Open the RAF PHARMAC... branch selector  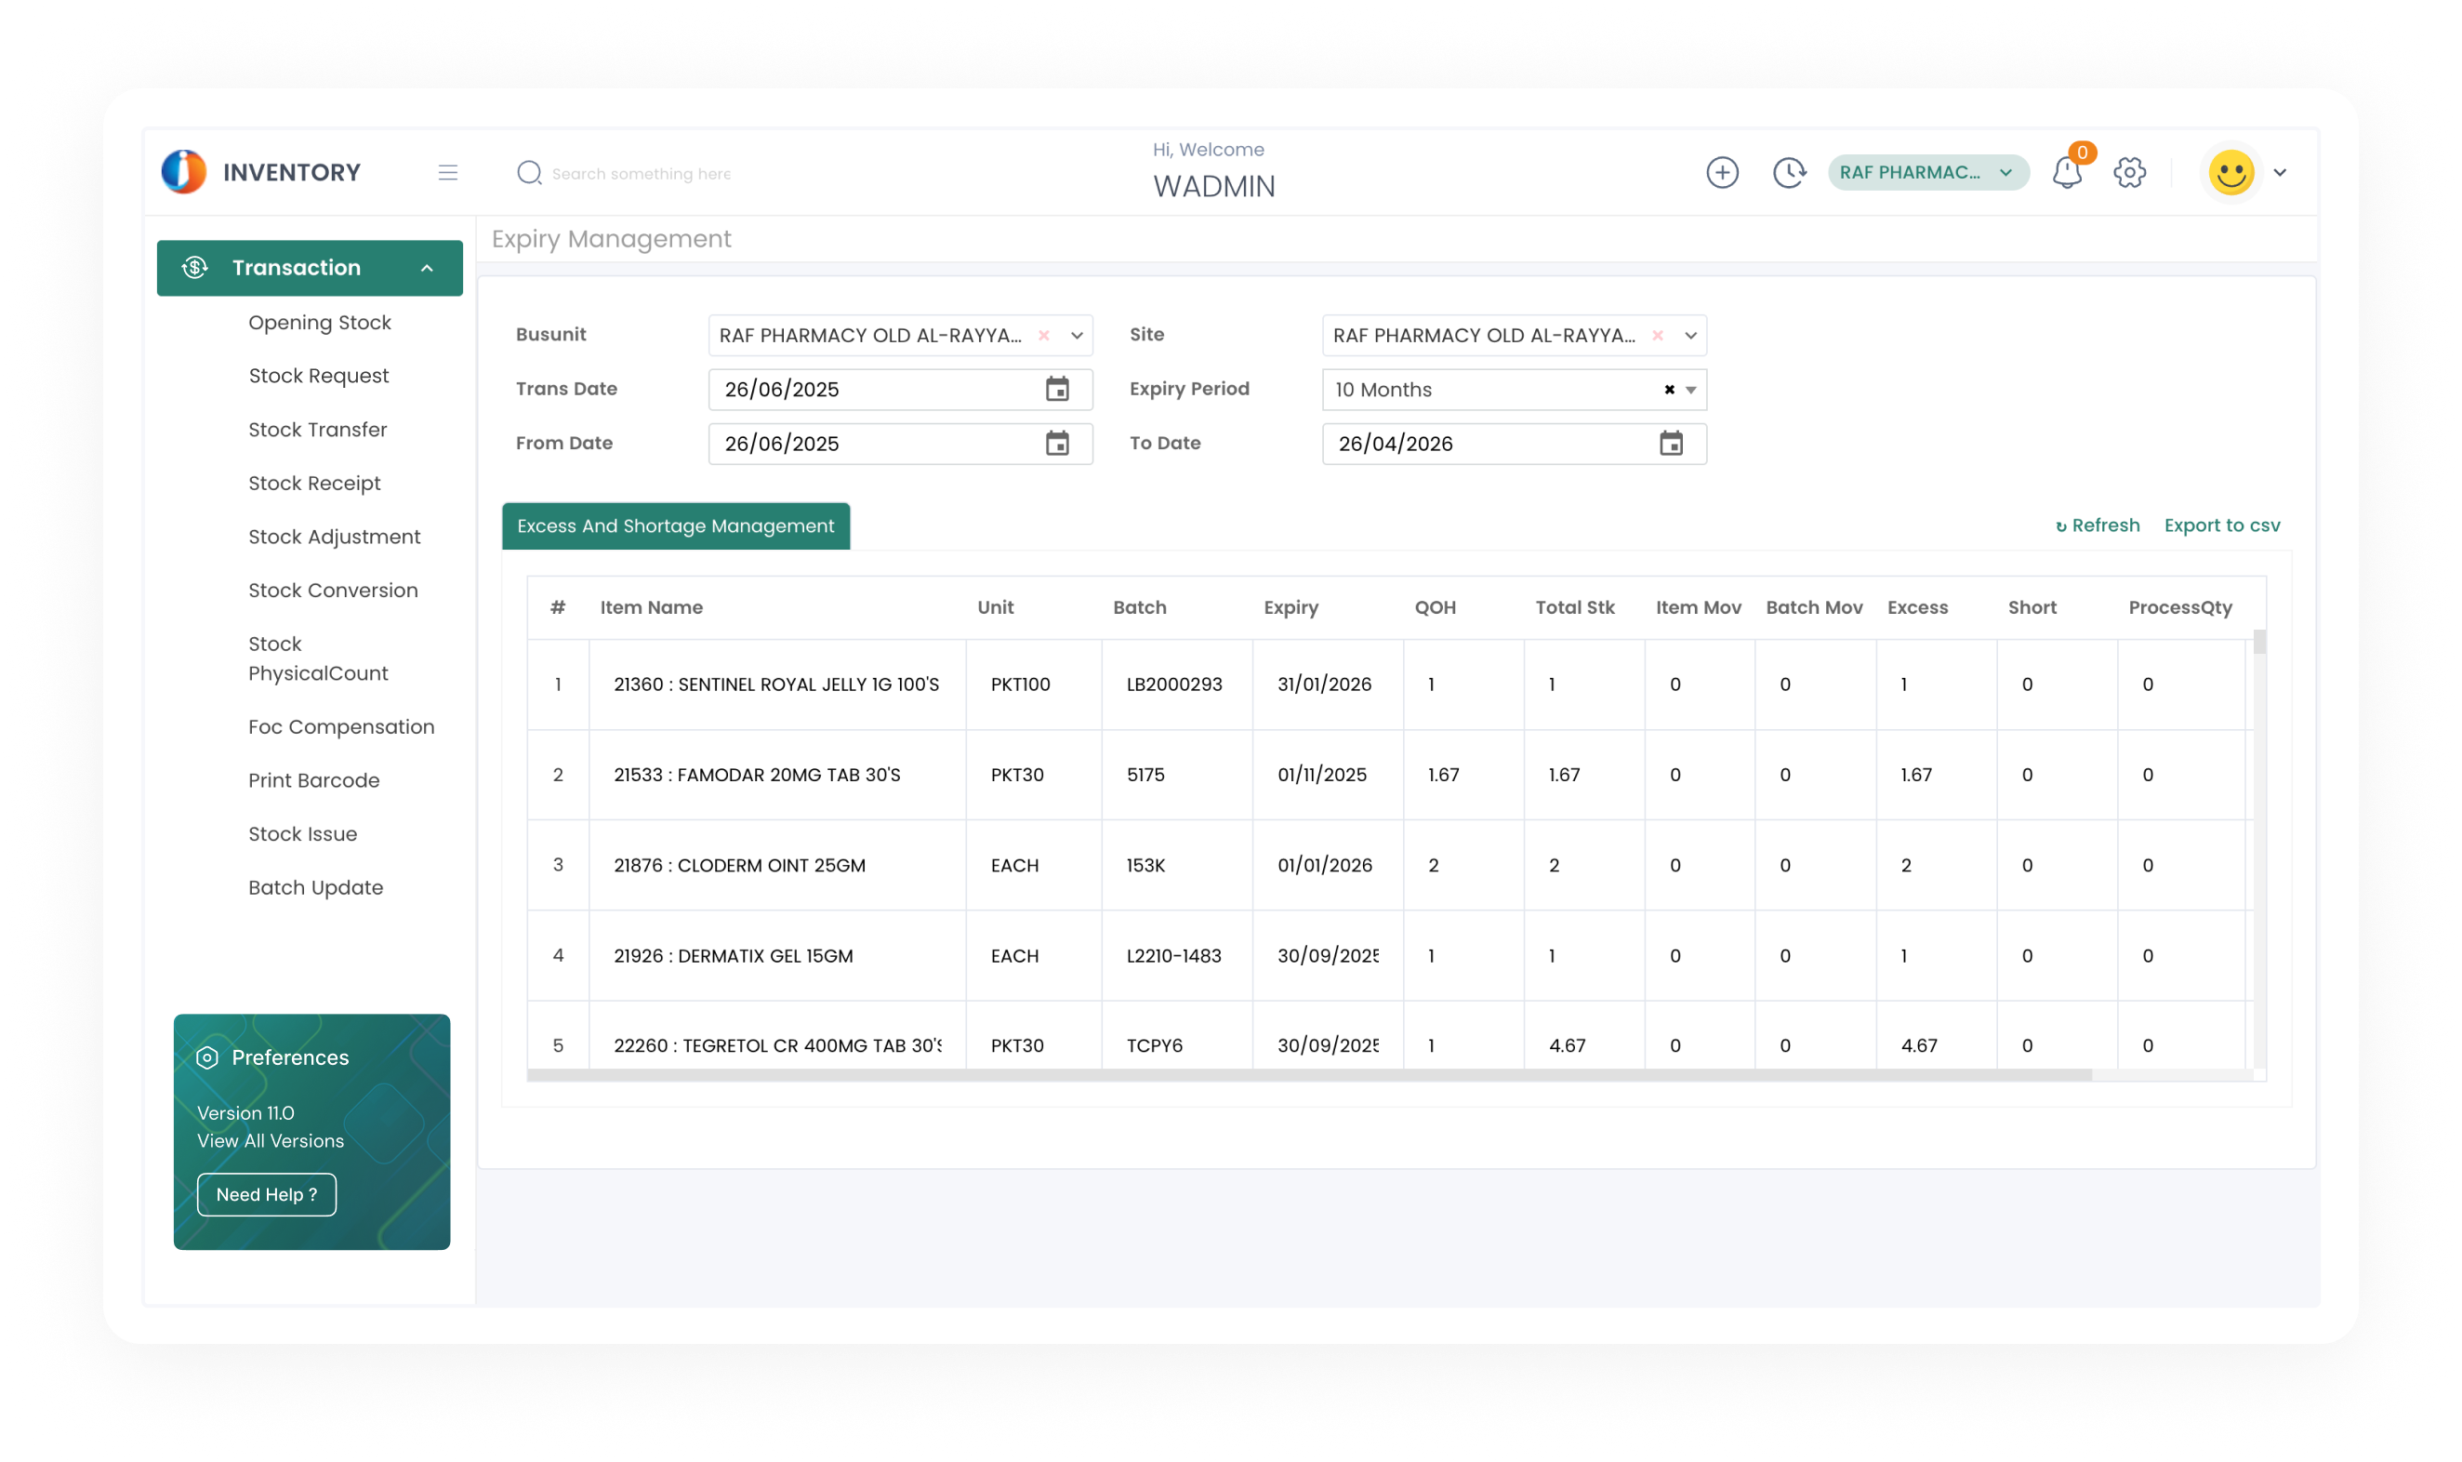click(x=1927, y=172)
